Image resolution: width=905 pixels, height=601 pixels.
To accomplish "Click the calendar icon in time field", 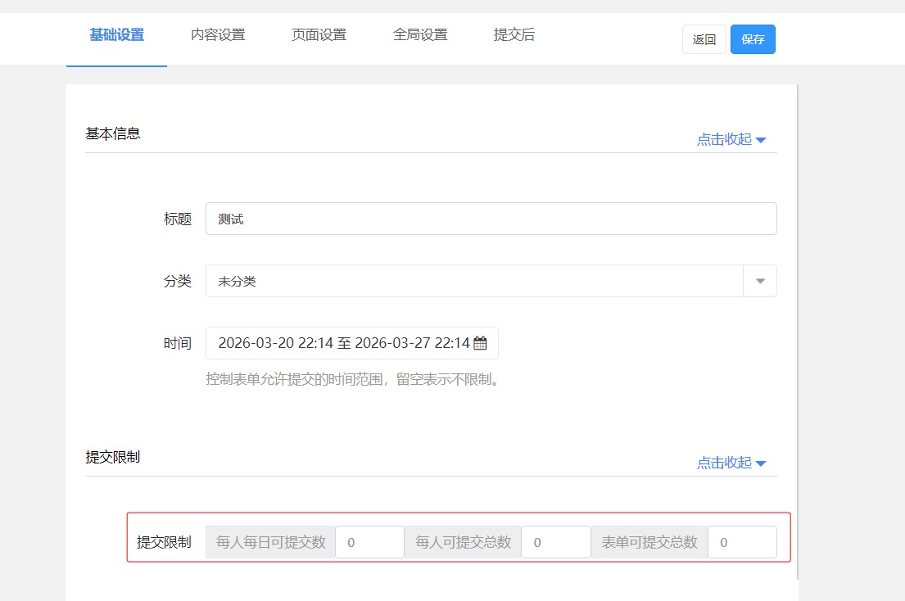I will (x=480, y=343).
